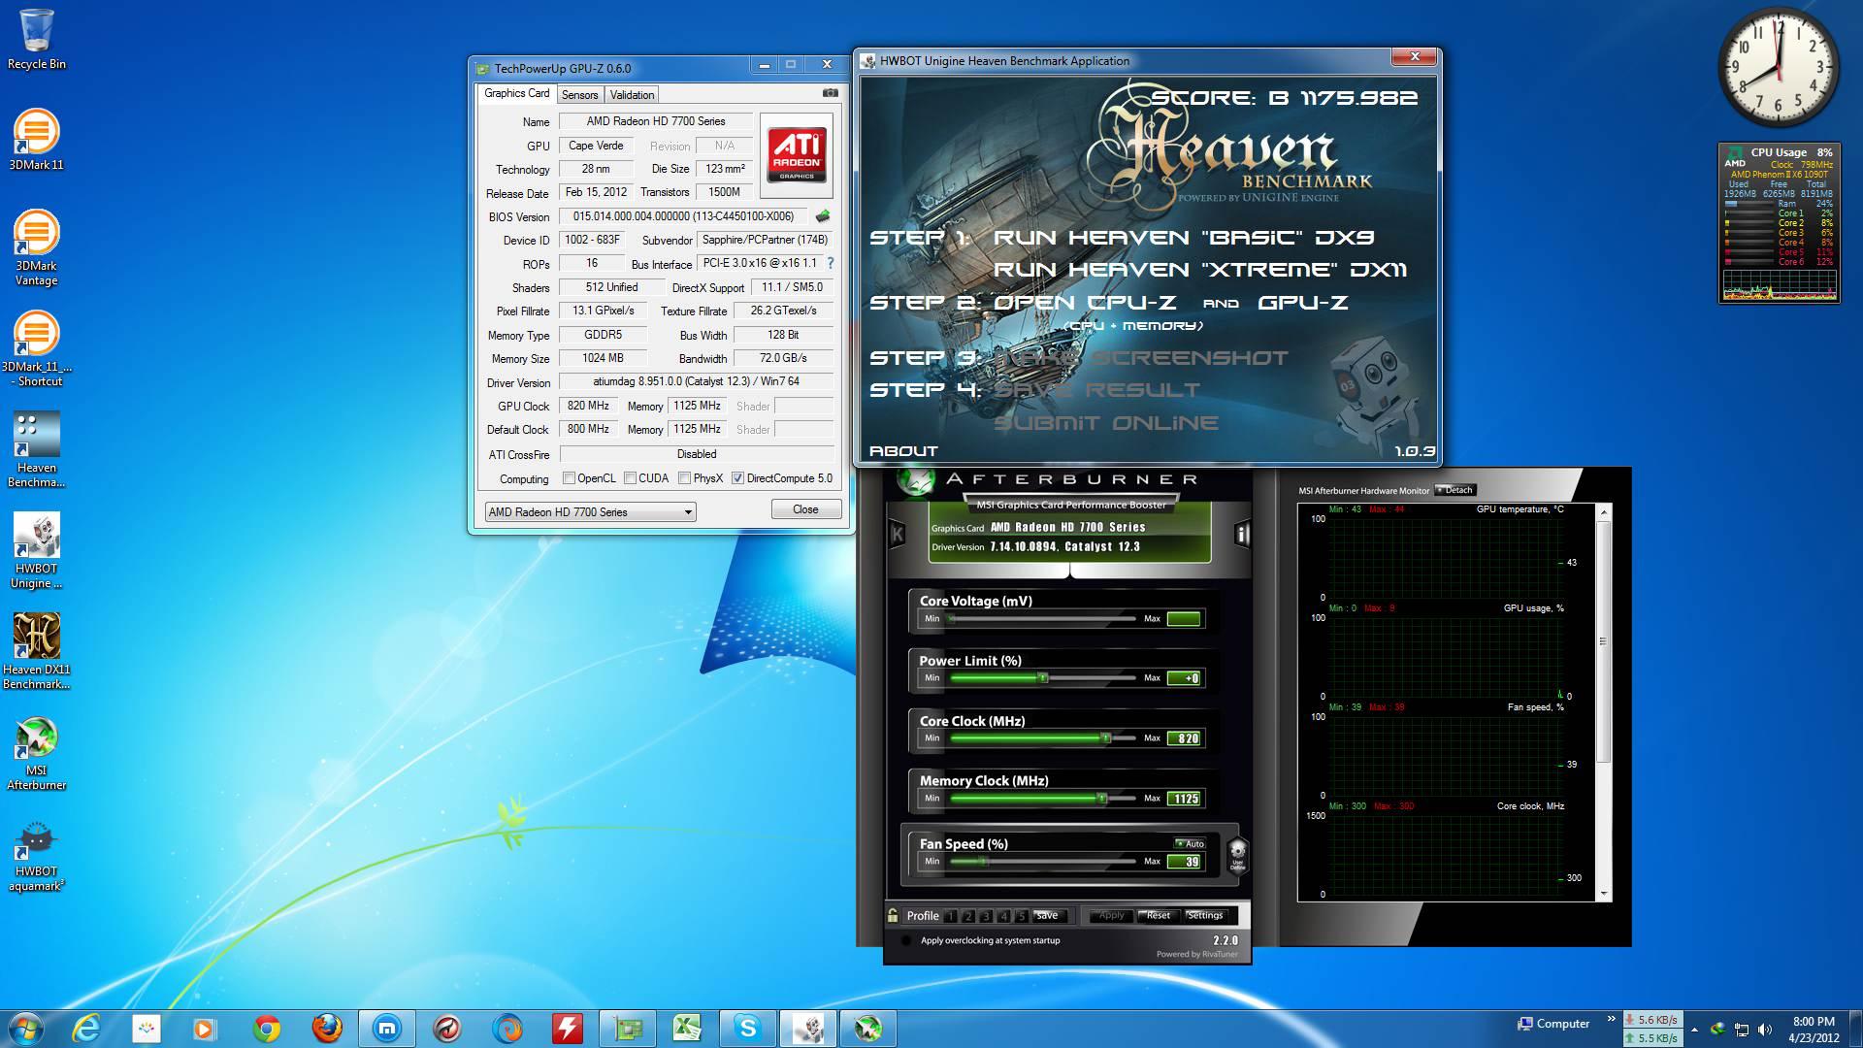Select the HWBOT Unigine desktop icon
The image size is (1863, 1048).
(x=36, y=550)
